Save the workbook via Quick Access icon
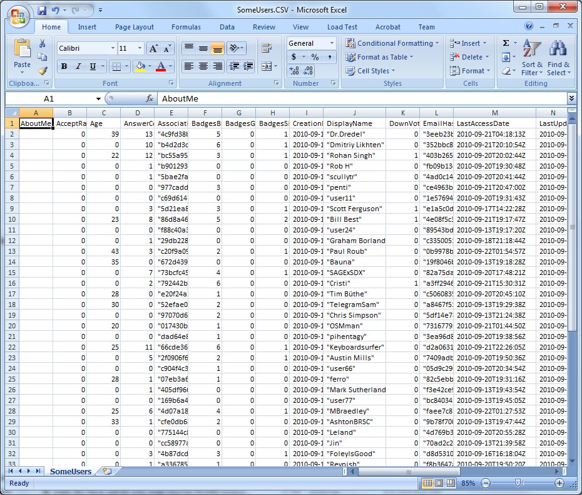Screen dimensions: 582x495 coord(42,11)
